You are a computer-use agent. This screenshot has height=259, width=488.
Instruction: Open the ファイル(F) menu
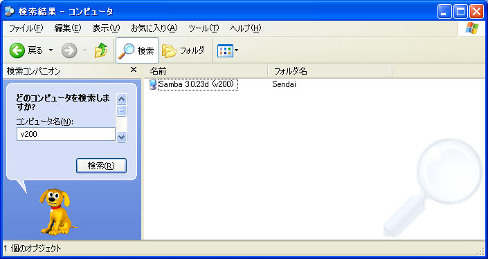tap(26, 28)
